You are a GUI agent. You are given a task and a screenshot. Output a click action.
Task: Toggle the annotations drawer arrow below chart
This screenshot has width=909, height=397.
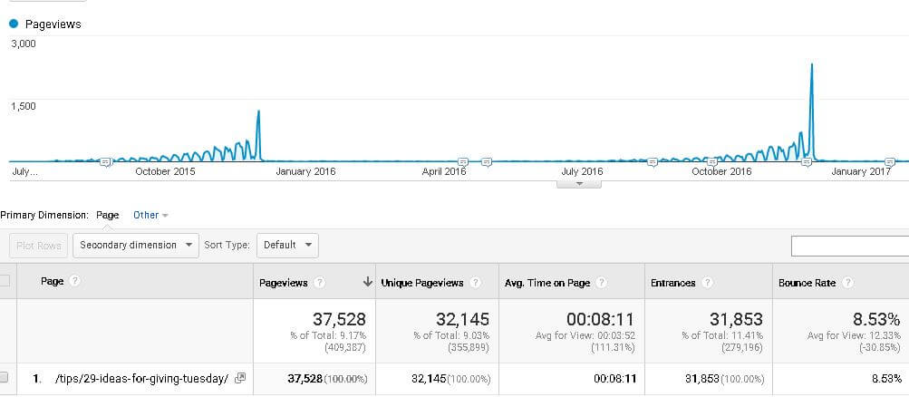point(582,184)
